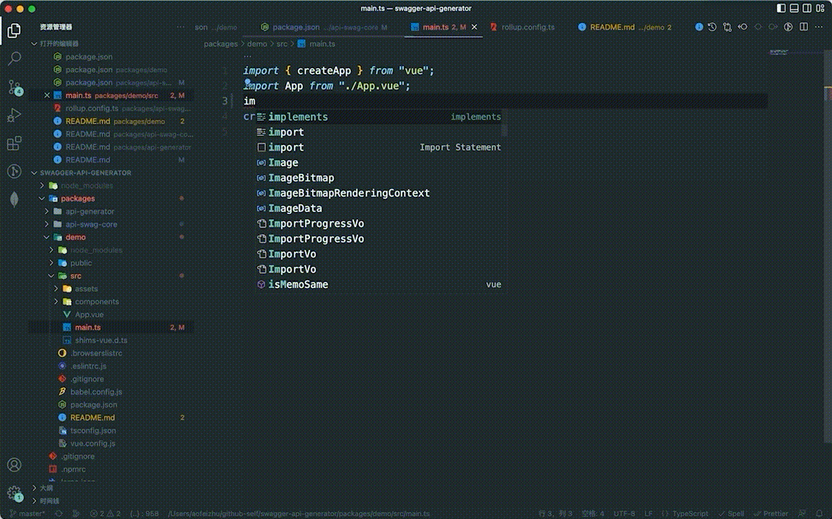
Task: Collapse the demo folder
Action: pos(47,237)
